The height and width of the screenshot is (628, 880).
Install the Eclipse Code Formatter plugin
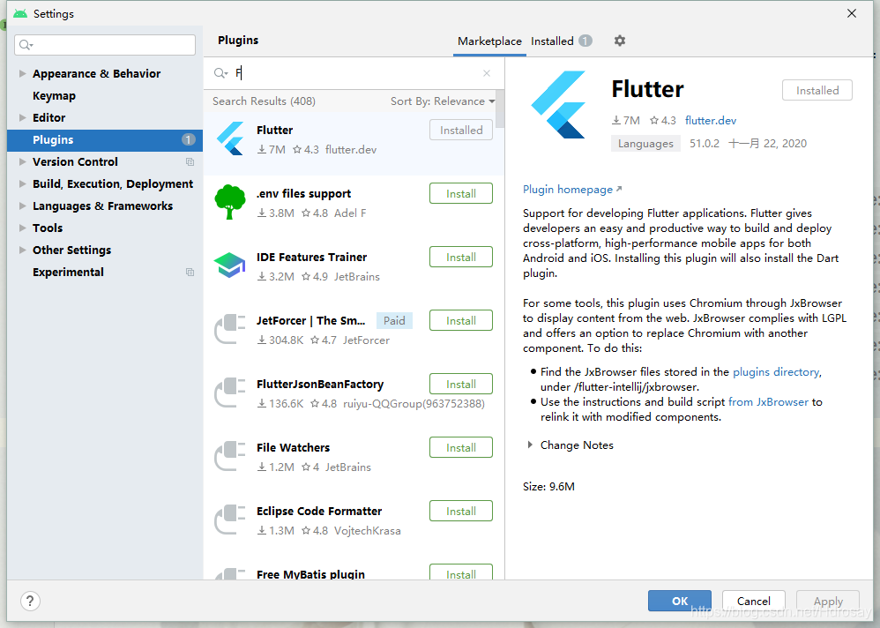pos(461,511)
